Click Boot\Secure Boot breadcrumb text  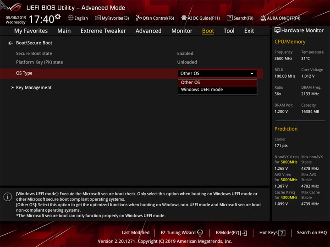point(34,43)
